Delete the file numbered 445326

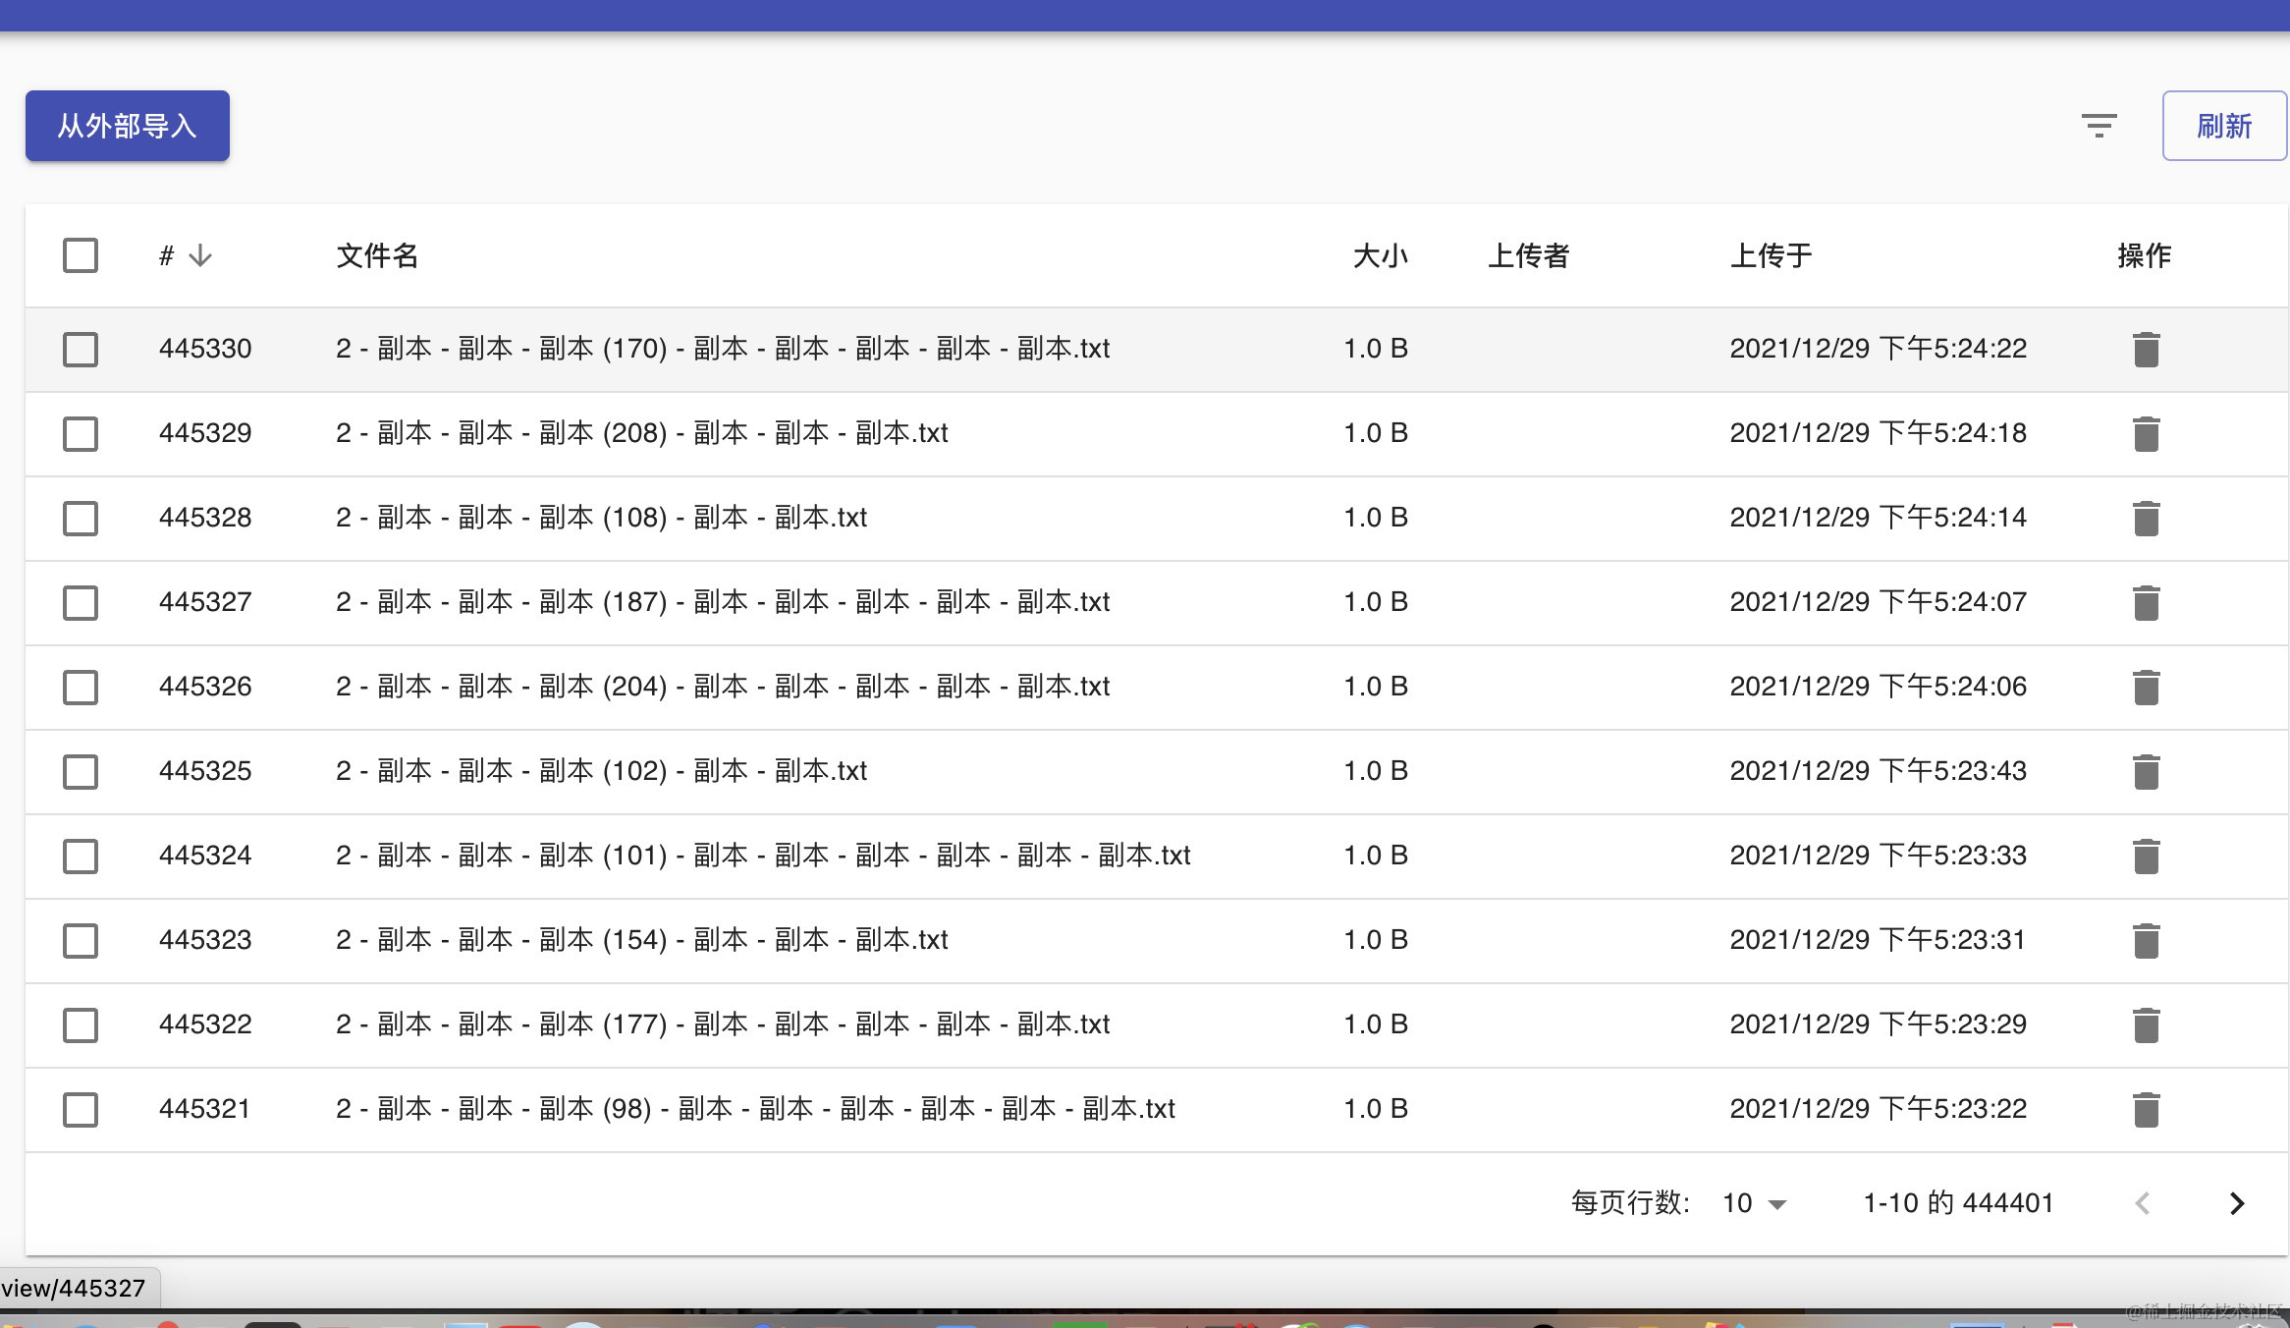point(2146,687)
